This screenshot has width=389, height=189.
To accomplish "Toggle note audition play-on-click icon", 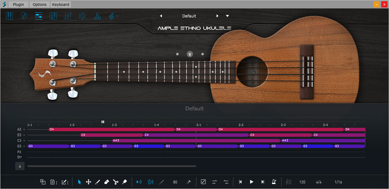I will pyautogui.click(x=139, y=182).
